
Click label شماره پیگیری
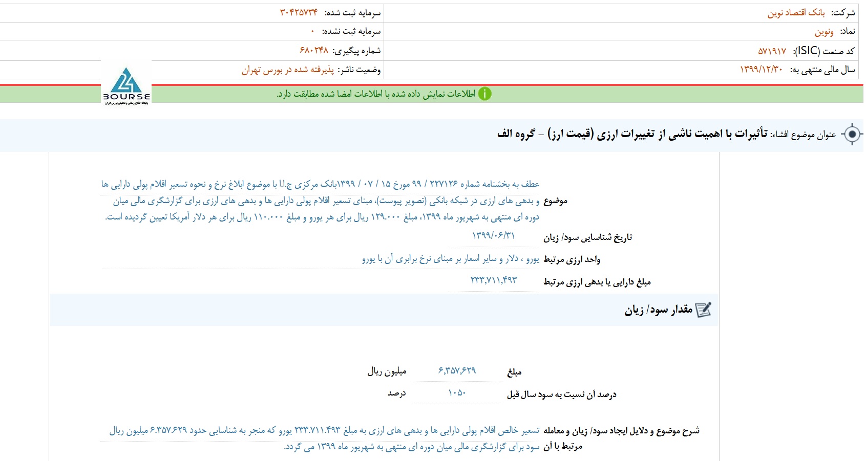coord(357,51)
